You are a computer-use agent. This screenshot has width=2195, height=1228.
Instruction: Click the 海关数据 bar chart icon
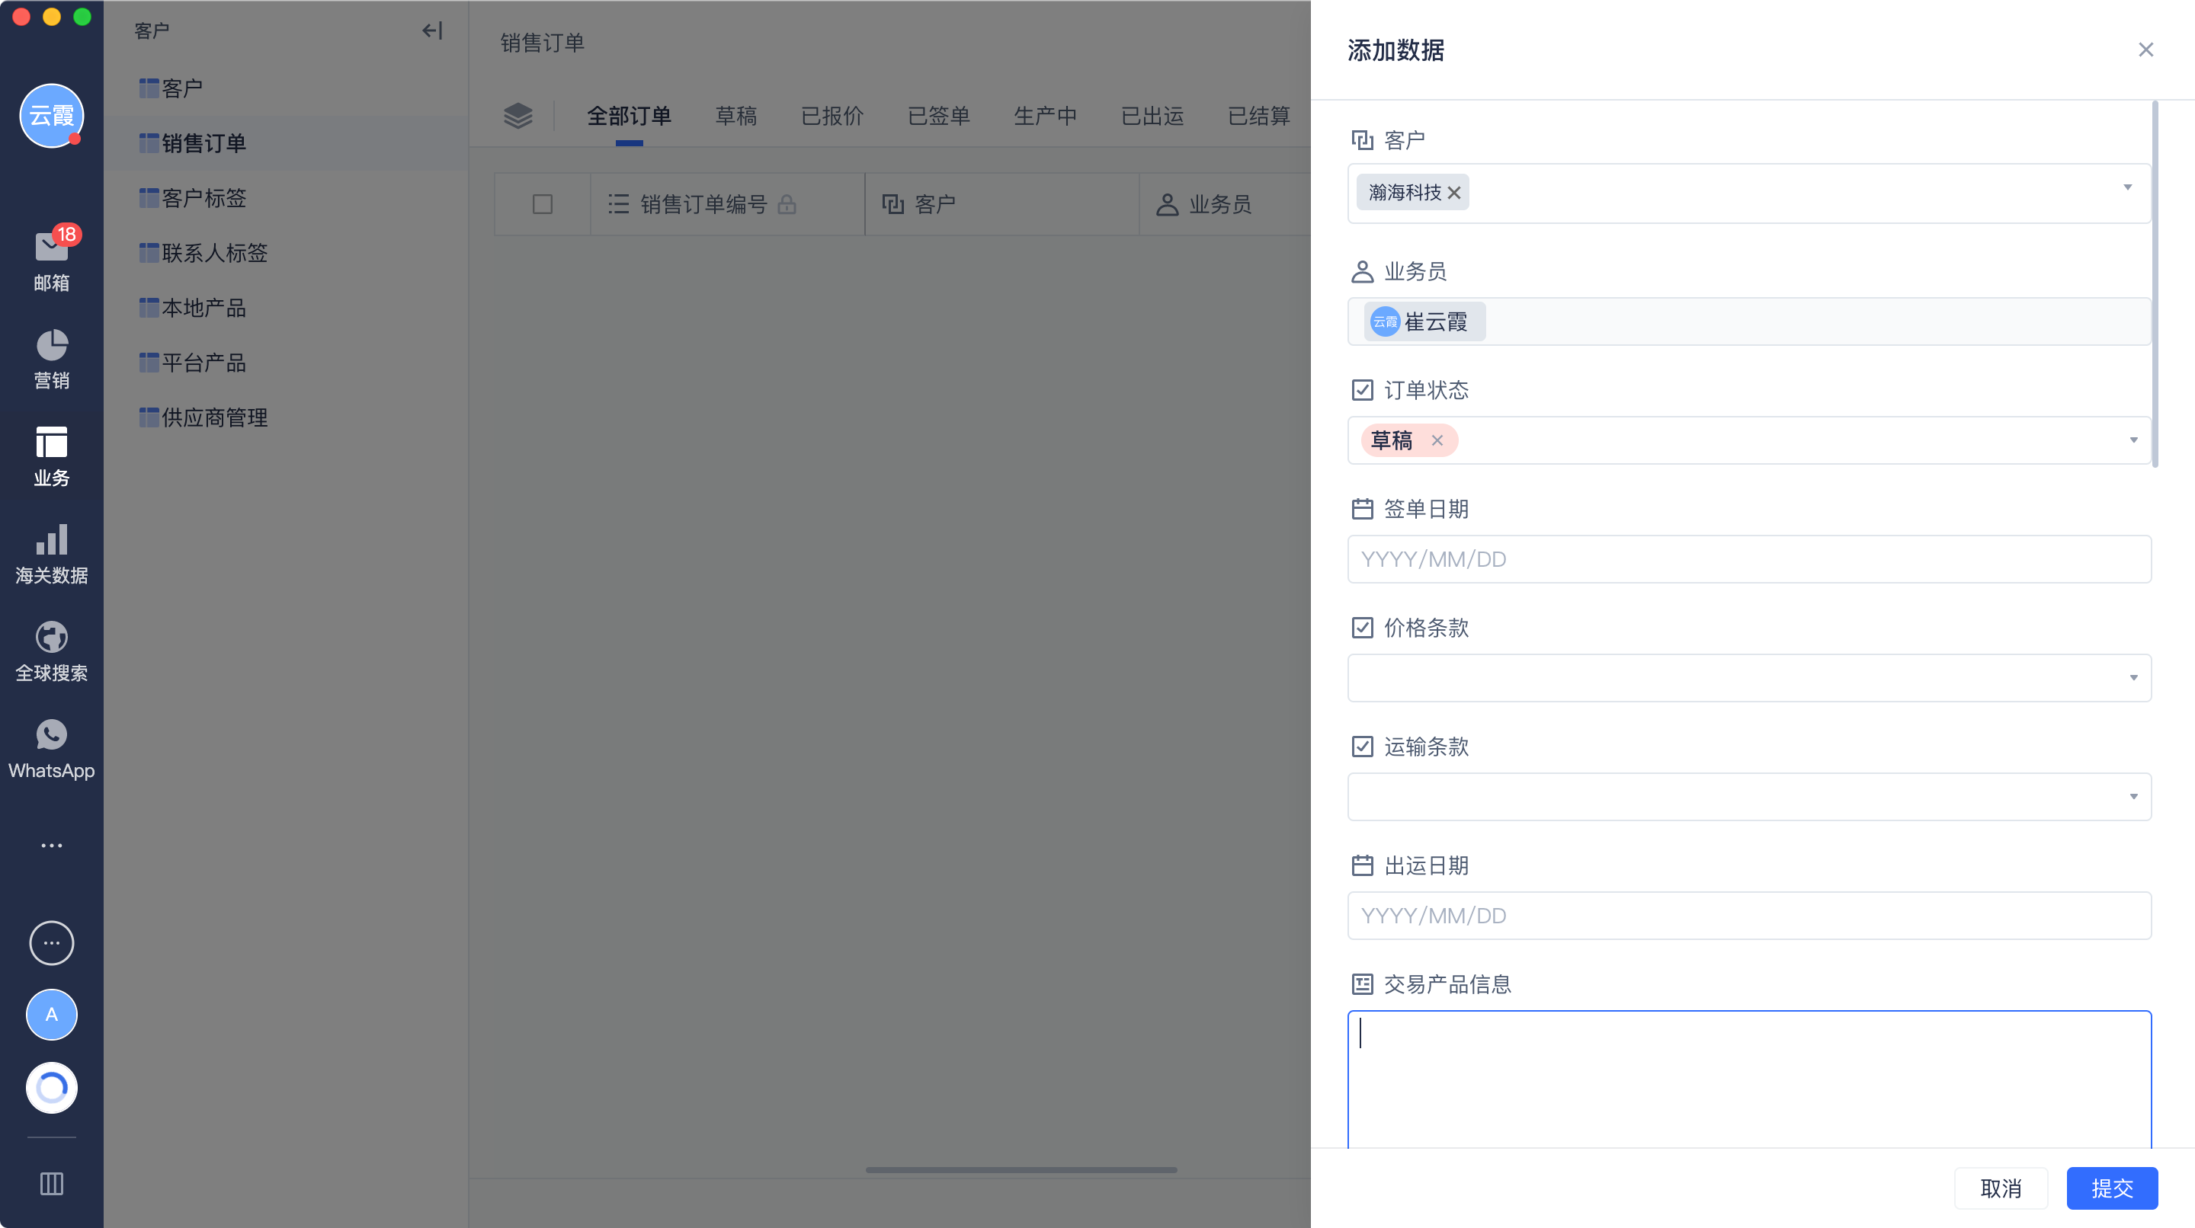point(51,540)
